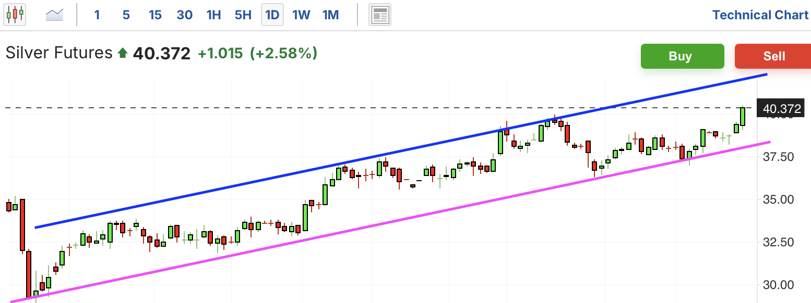
Task: Click the 40.372 last price value
Action: tap(162, 53)
